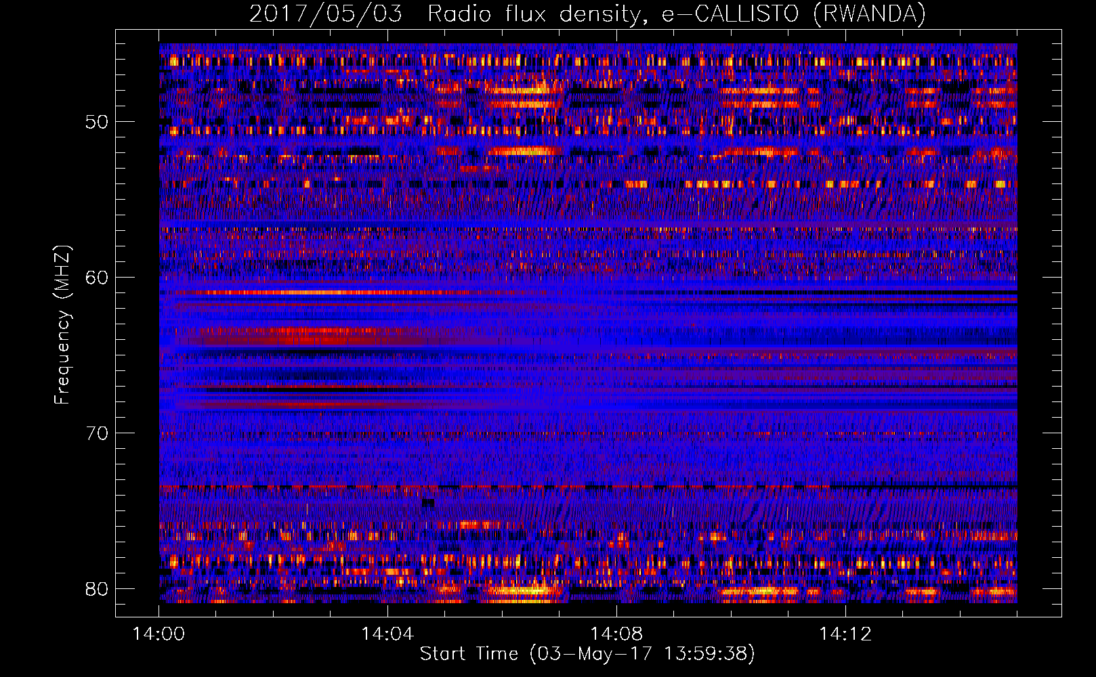
Task: Click the 'Start Time (03-May-17 13:59:38)' label
Action: pos(587,654)
